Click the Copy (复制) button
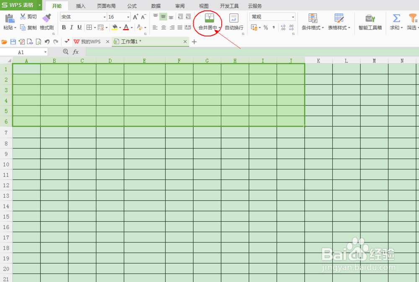The height and width of the screenshot is (282, 419). coord(28,28)
